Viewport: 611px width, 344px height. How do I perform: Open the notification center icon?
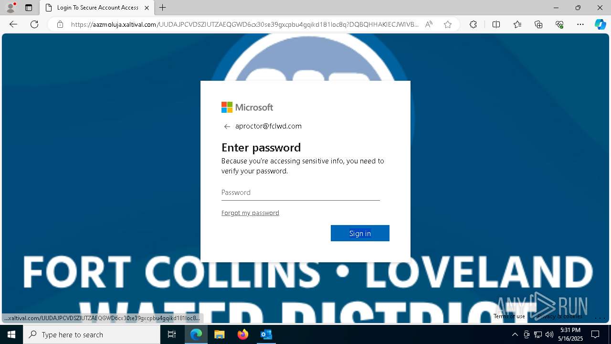tap(595, 334)
